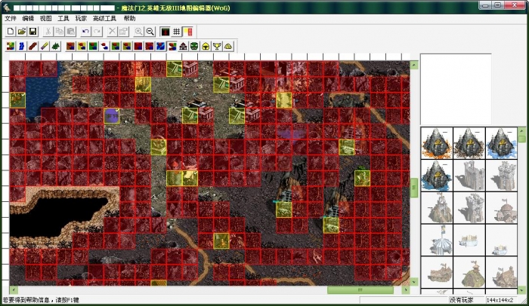Show grass terrain objects palette
The height and width of the screenshot is (306, 529).
[x=93, y=46]
